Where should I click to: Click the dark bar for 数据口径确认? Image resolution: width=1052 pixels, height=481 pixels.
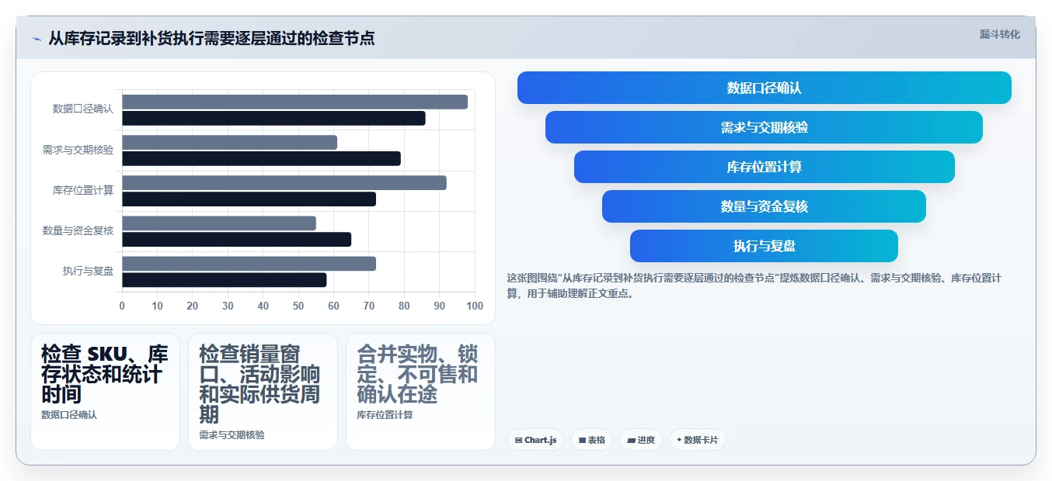click(x=273, y=118)
